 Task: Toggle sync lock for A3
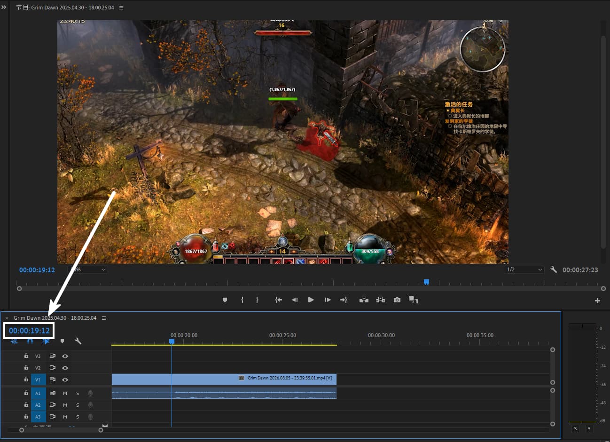[53, 417]
